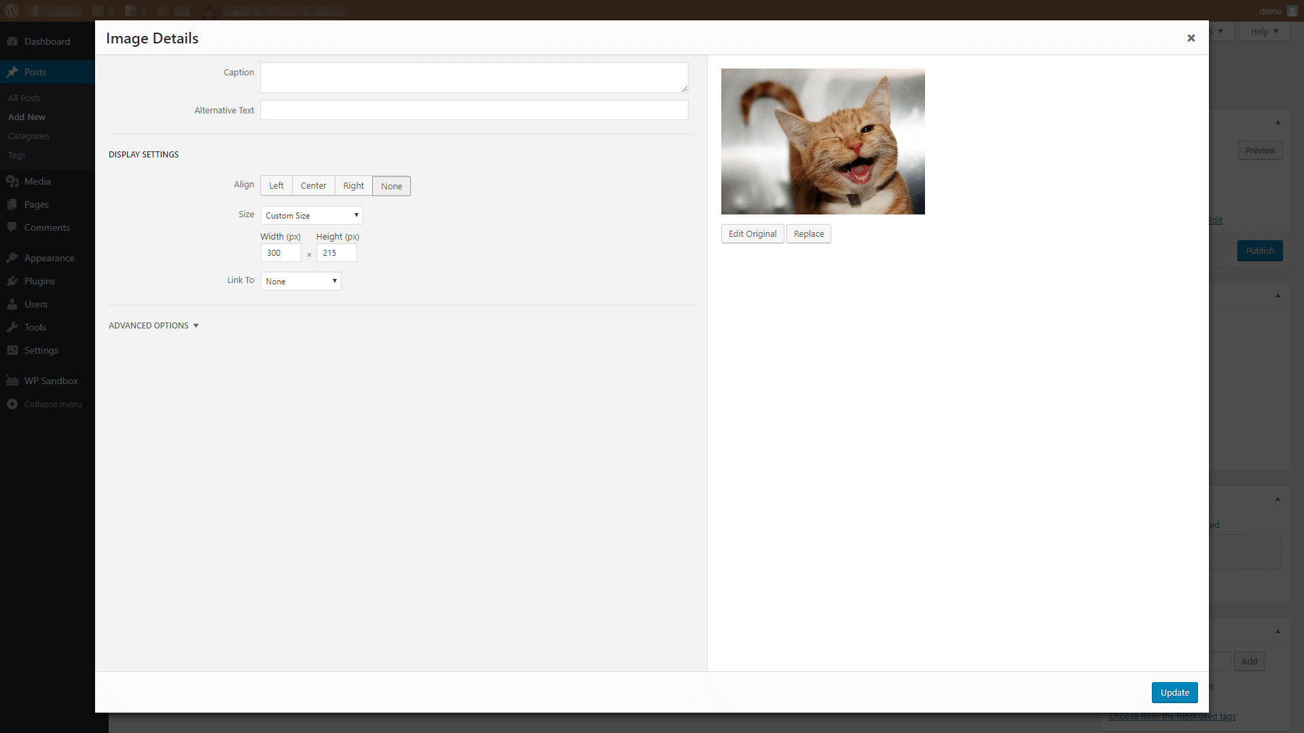1304x733 pixels.
Task: Click the Settings menu icon
Action: pyautogui.click(x=12, y=350)
